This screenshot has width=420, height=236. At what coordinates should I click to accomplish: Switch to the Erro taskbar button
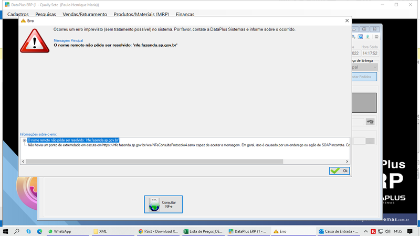(293, 231)
